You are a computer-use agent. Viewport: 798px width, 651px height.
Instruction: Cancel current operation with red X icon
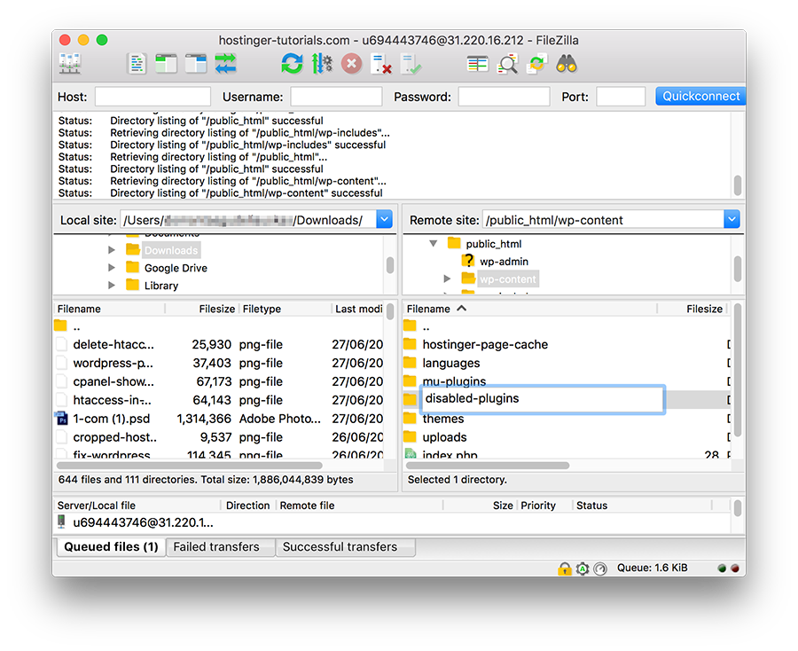click(x=351, y=63)
